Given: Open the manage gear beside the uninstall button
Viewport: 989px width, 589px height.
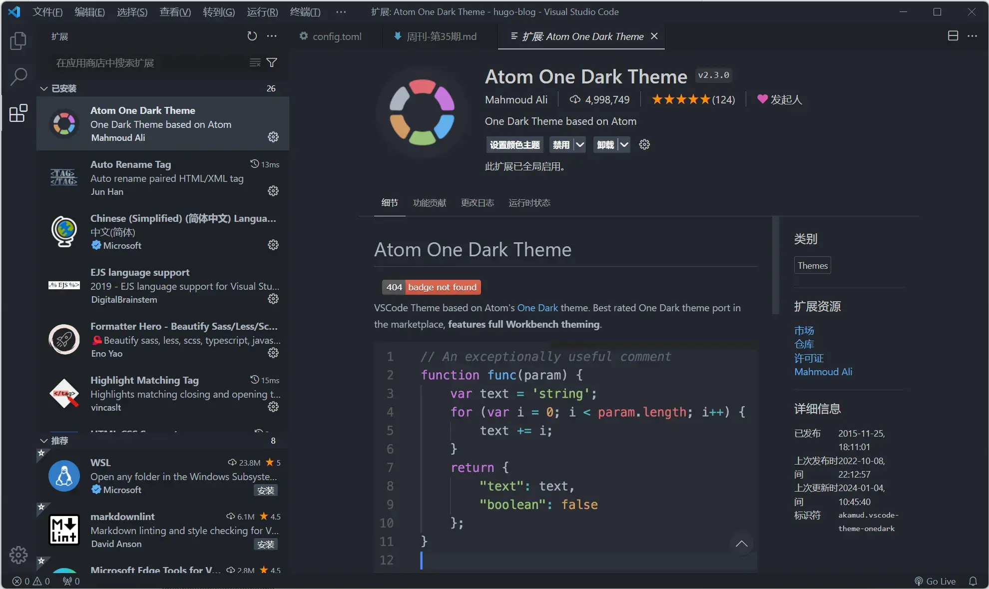Looking at the screenshot, I should pos(644,145).
